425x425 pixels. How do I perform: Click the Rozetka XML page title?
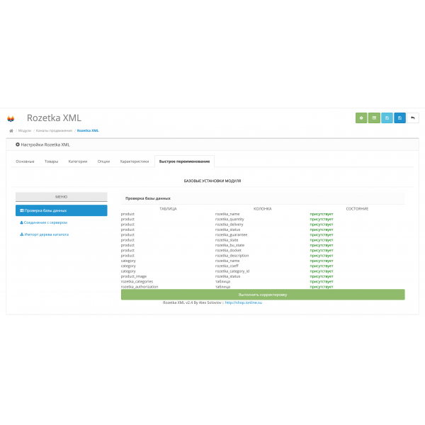pyautogui.click(x=54, y=118)
